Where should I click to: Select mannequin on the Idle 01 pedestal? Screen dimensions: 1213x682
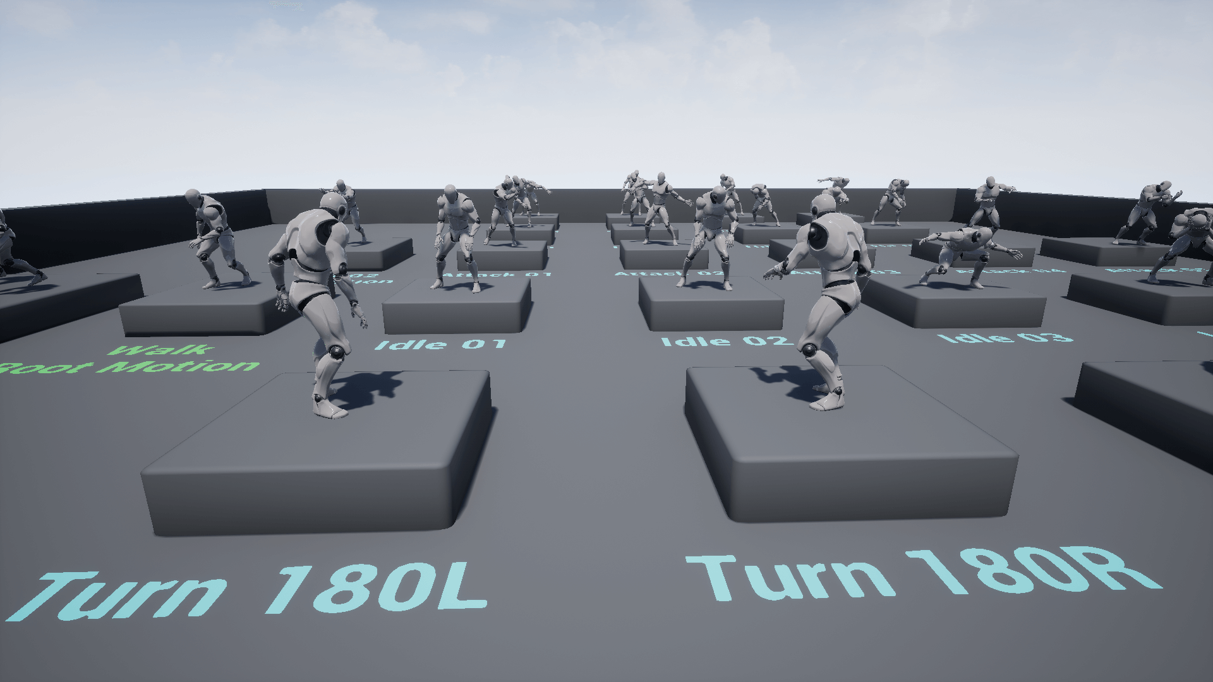456,239
